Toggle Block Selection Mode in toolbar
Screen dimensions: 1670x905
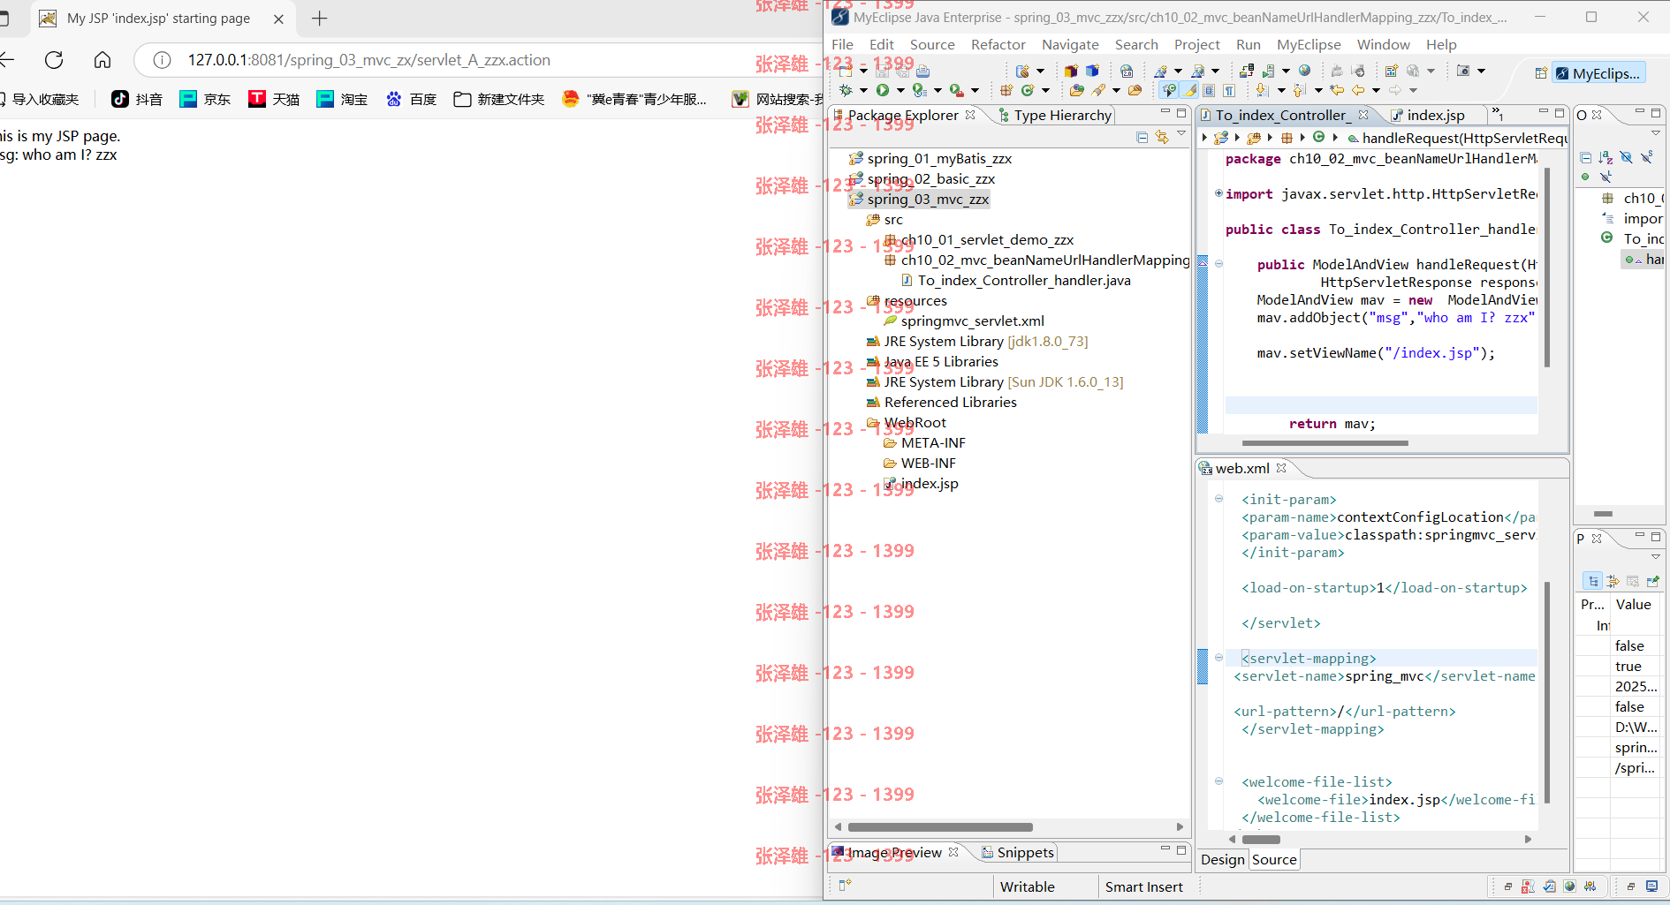click(1208, 90)
